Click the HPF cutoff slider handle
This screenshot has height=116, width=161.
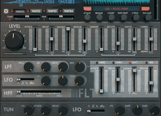pyautogui.click(x=19, y=92)
